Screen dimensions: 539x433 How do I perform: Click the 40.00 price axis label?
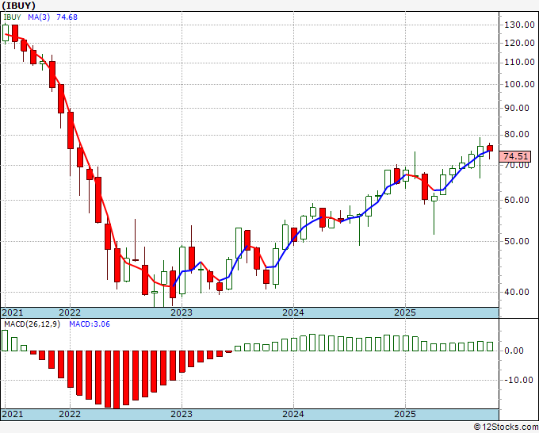517,292
